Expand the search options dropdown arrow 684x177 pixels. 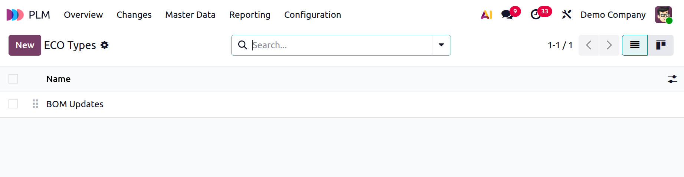point(441,45)
